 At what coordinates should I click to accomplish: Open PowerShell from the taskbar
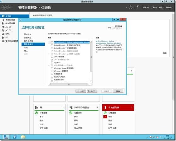point(15,137)
